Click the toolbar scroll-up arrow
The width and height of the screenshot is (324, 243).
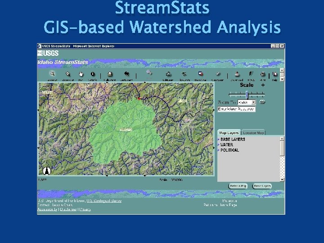click(x=282, y=70)
